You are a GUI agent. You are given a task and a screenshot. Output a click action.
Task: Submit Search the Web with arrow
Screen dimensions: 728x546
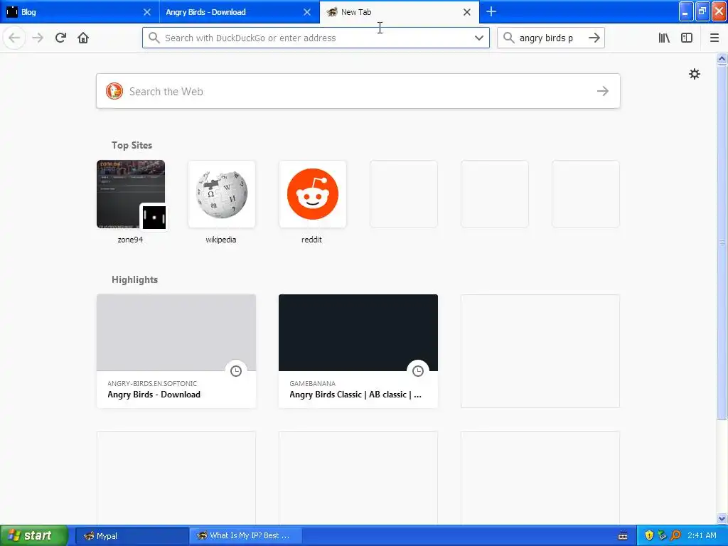[603, 91]
